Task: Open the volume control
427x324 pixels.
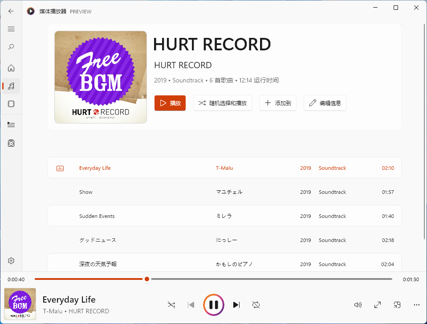Action: coord(358,305)
